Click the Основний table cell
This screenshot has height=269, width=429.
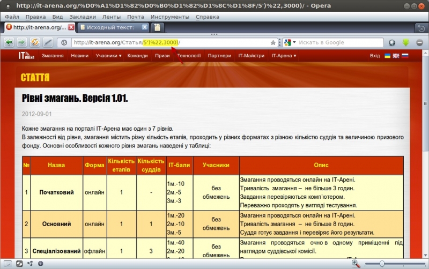[x=57, y=224]
